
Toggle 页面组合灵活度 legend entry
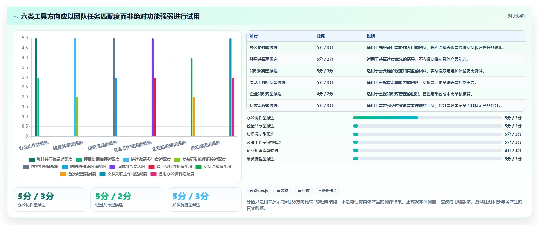pyautogui.click(x=127, y=167)
